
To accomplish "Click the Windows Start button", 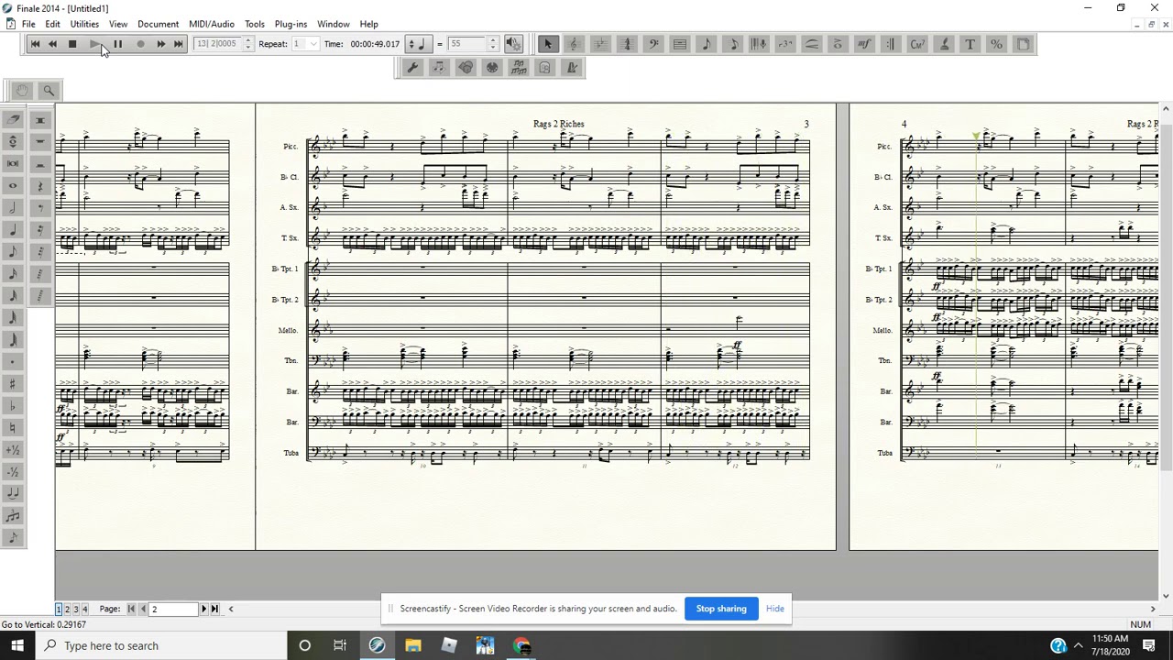I will point(17,645).
